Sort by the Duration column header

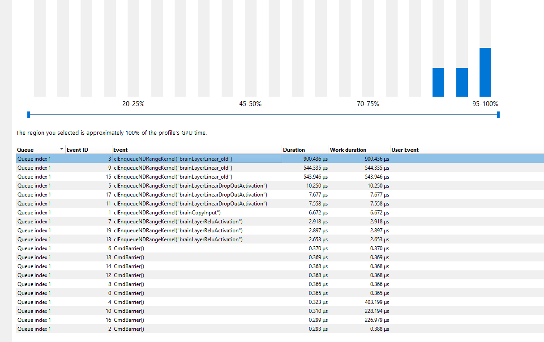[x=294, y=150]
